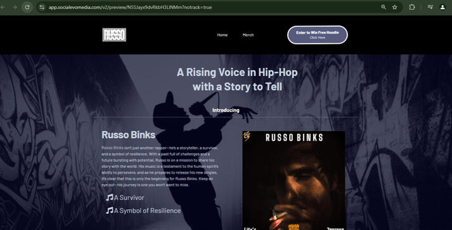Image resolution: width=452 pixels, height=230 pixels.
Task: Click the music note icon beside A Survivor
Action: 110,198
